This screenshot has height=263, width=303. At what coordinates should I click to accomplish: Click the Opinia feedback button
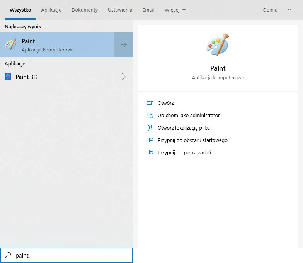(x=270, y=10)
